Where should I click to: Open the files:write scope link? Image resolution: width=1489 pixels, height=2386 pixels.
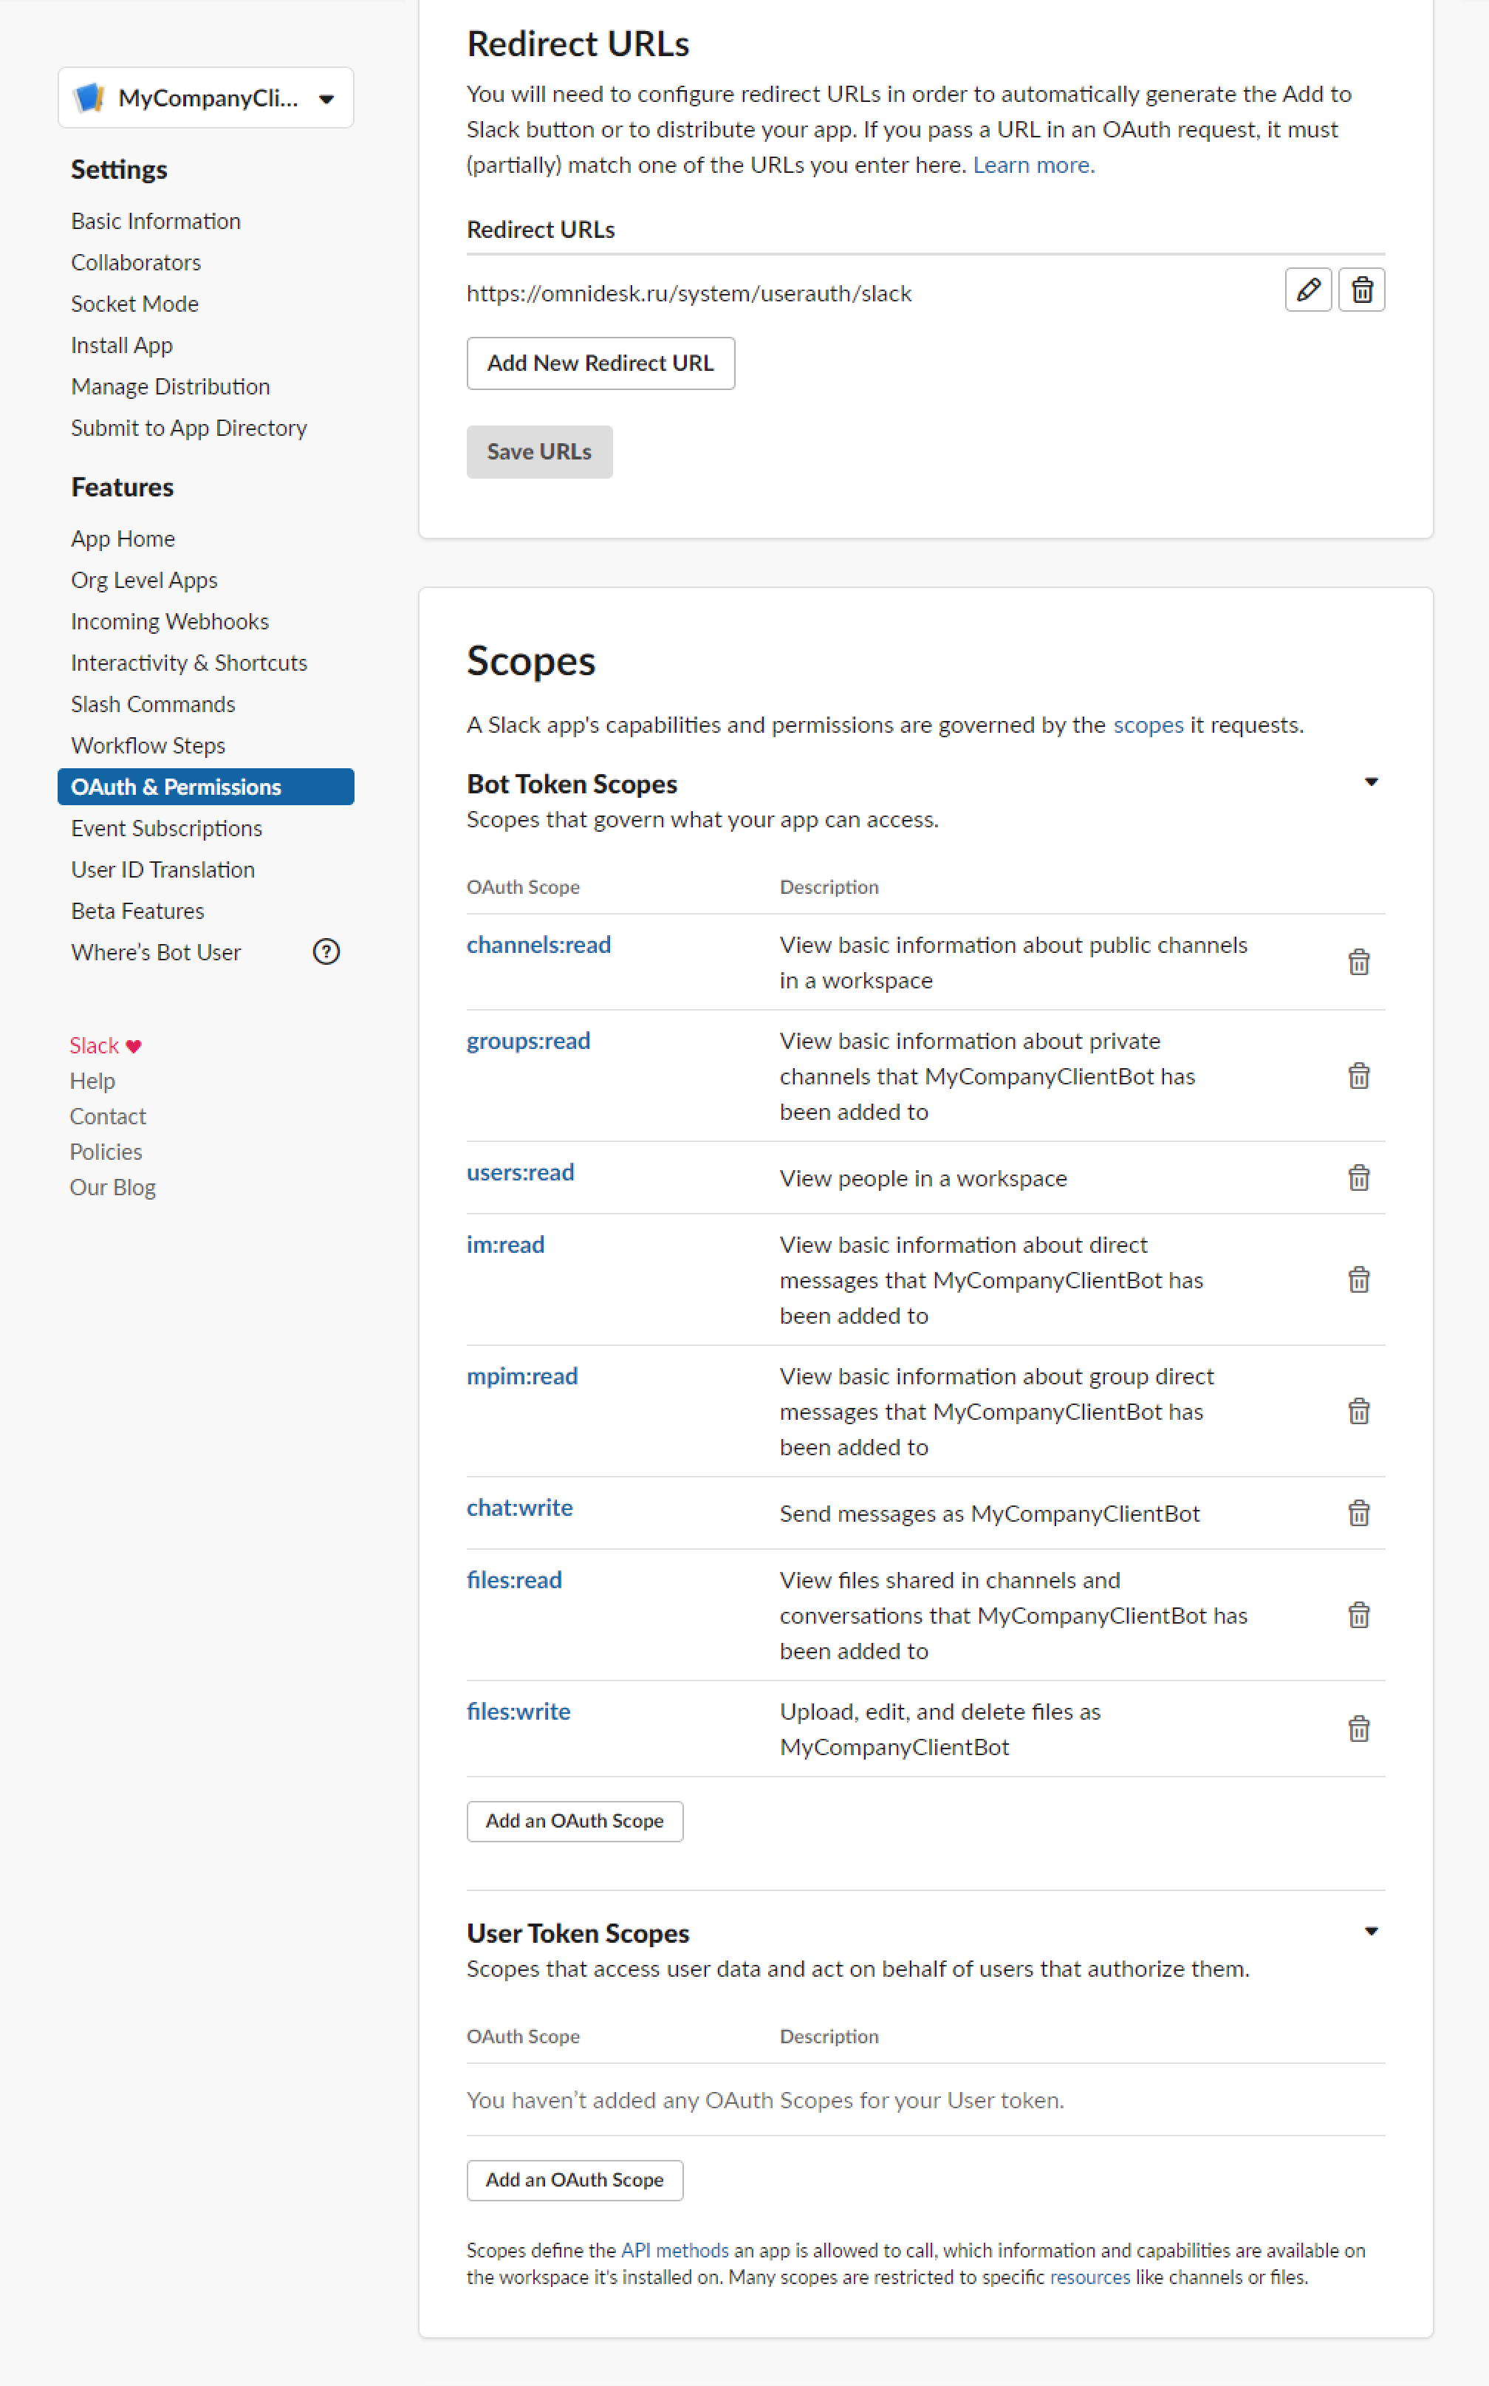[519, 1712]
